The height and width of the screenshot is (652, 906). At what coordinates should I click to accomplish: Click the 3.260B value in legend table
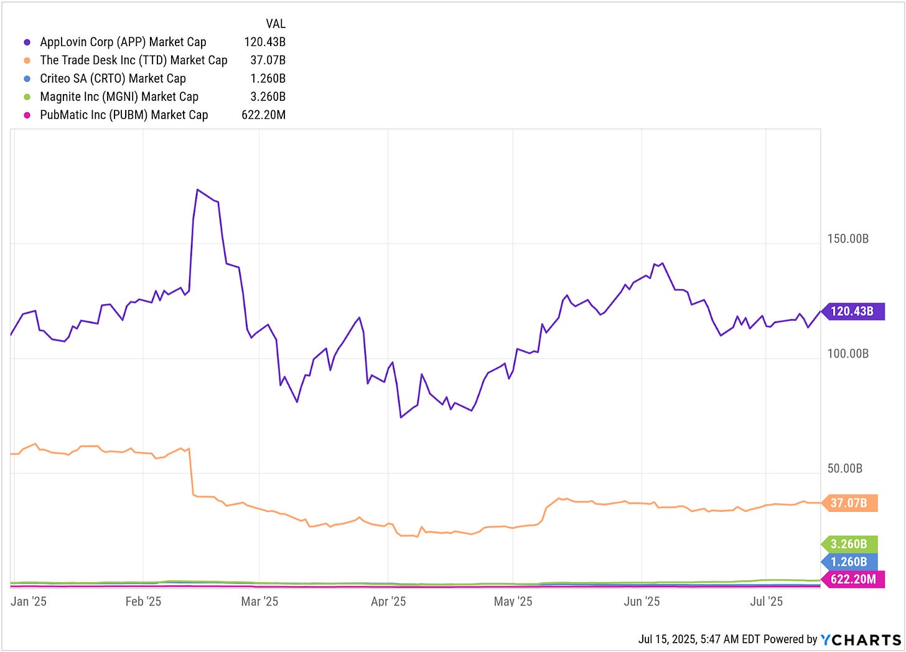[x=268, y=97]
